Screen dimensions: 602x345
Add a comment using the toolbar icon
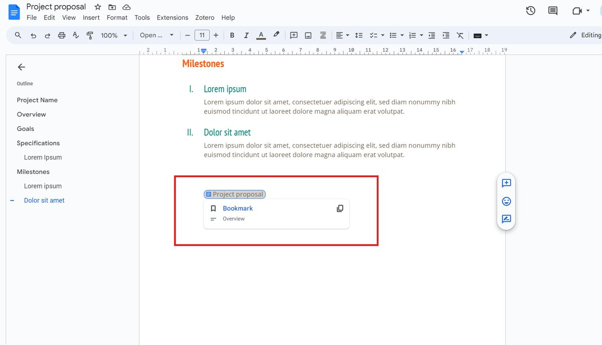pyautogui.click(x=294, y=35)
